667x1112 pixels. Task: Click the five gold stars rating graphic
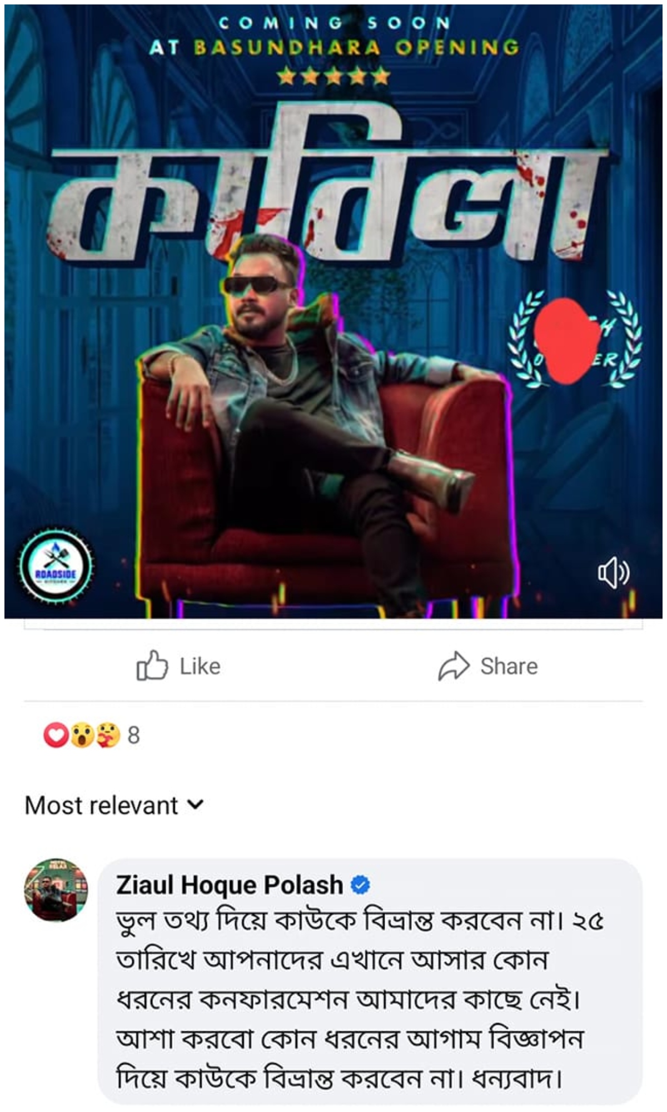[x=333, y=76]
